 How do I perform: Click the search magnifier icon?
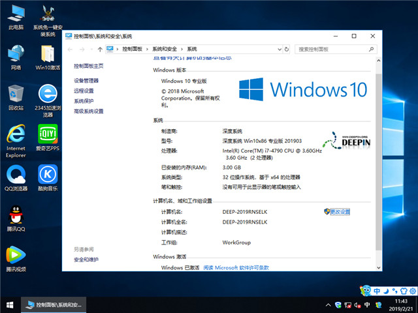coord(372,49)
